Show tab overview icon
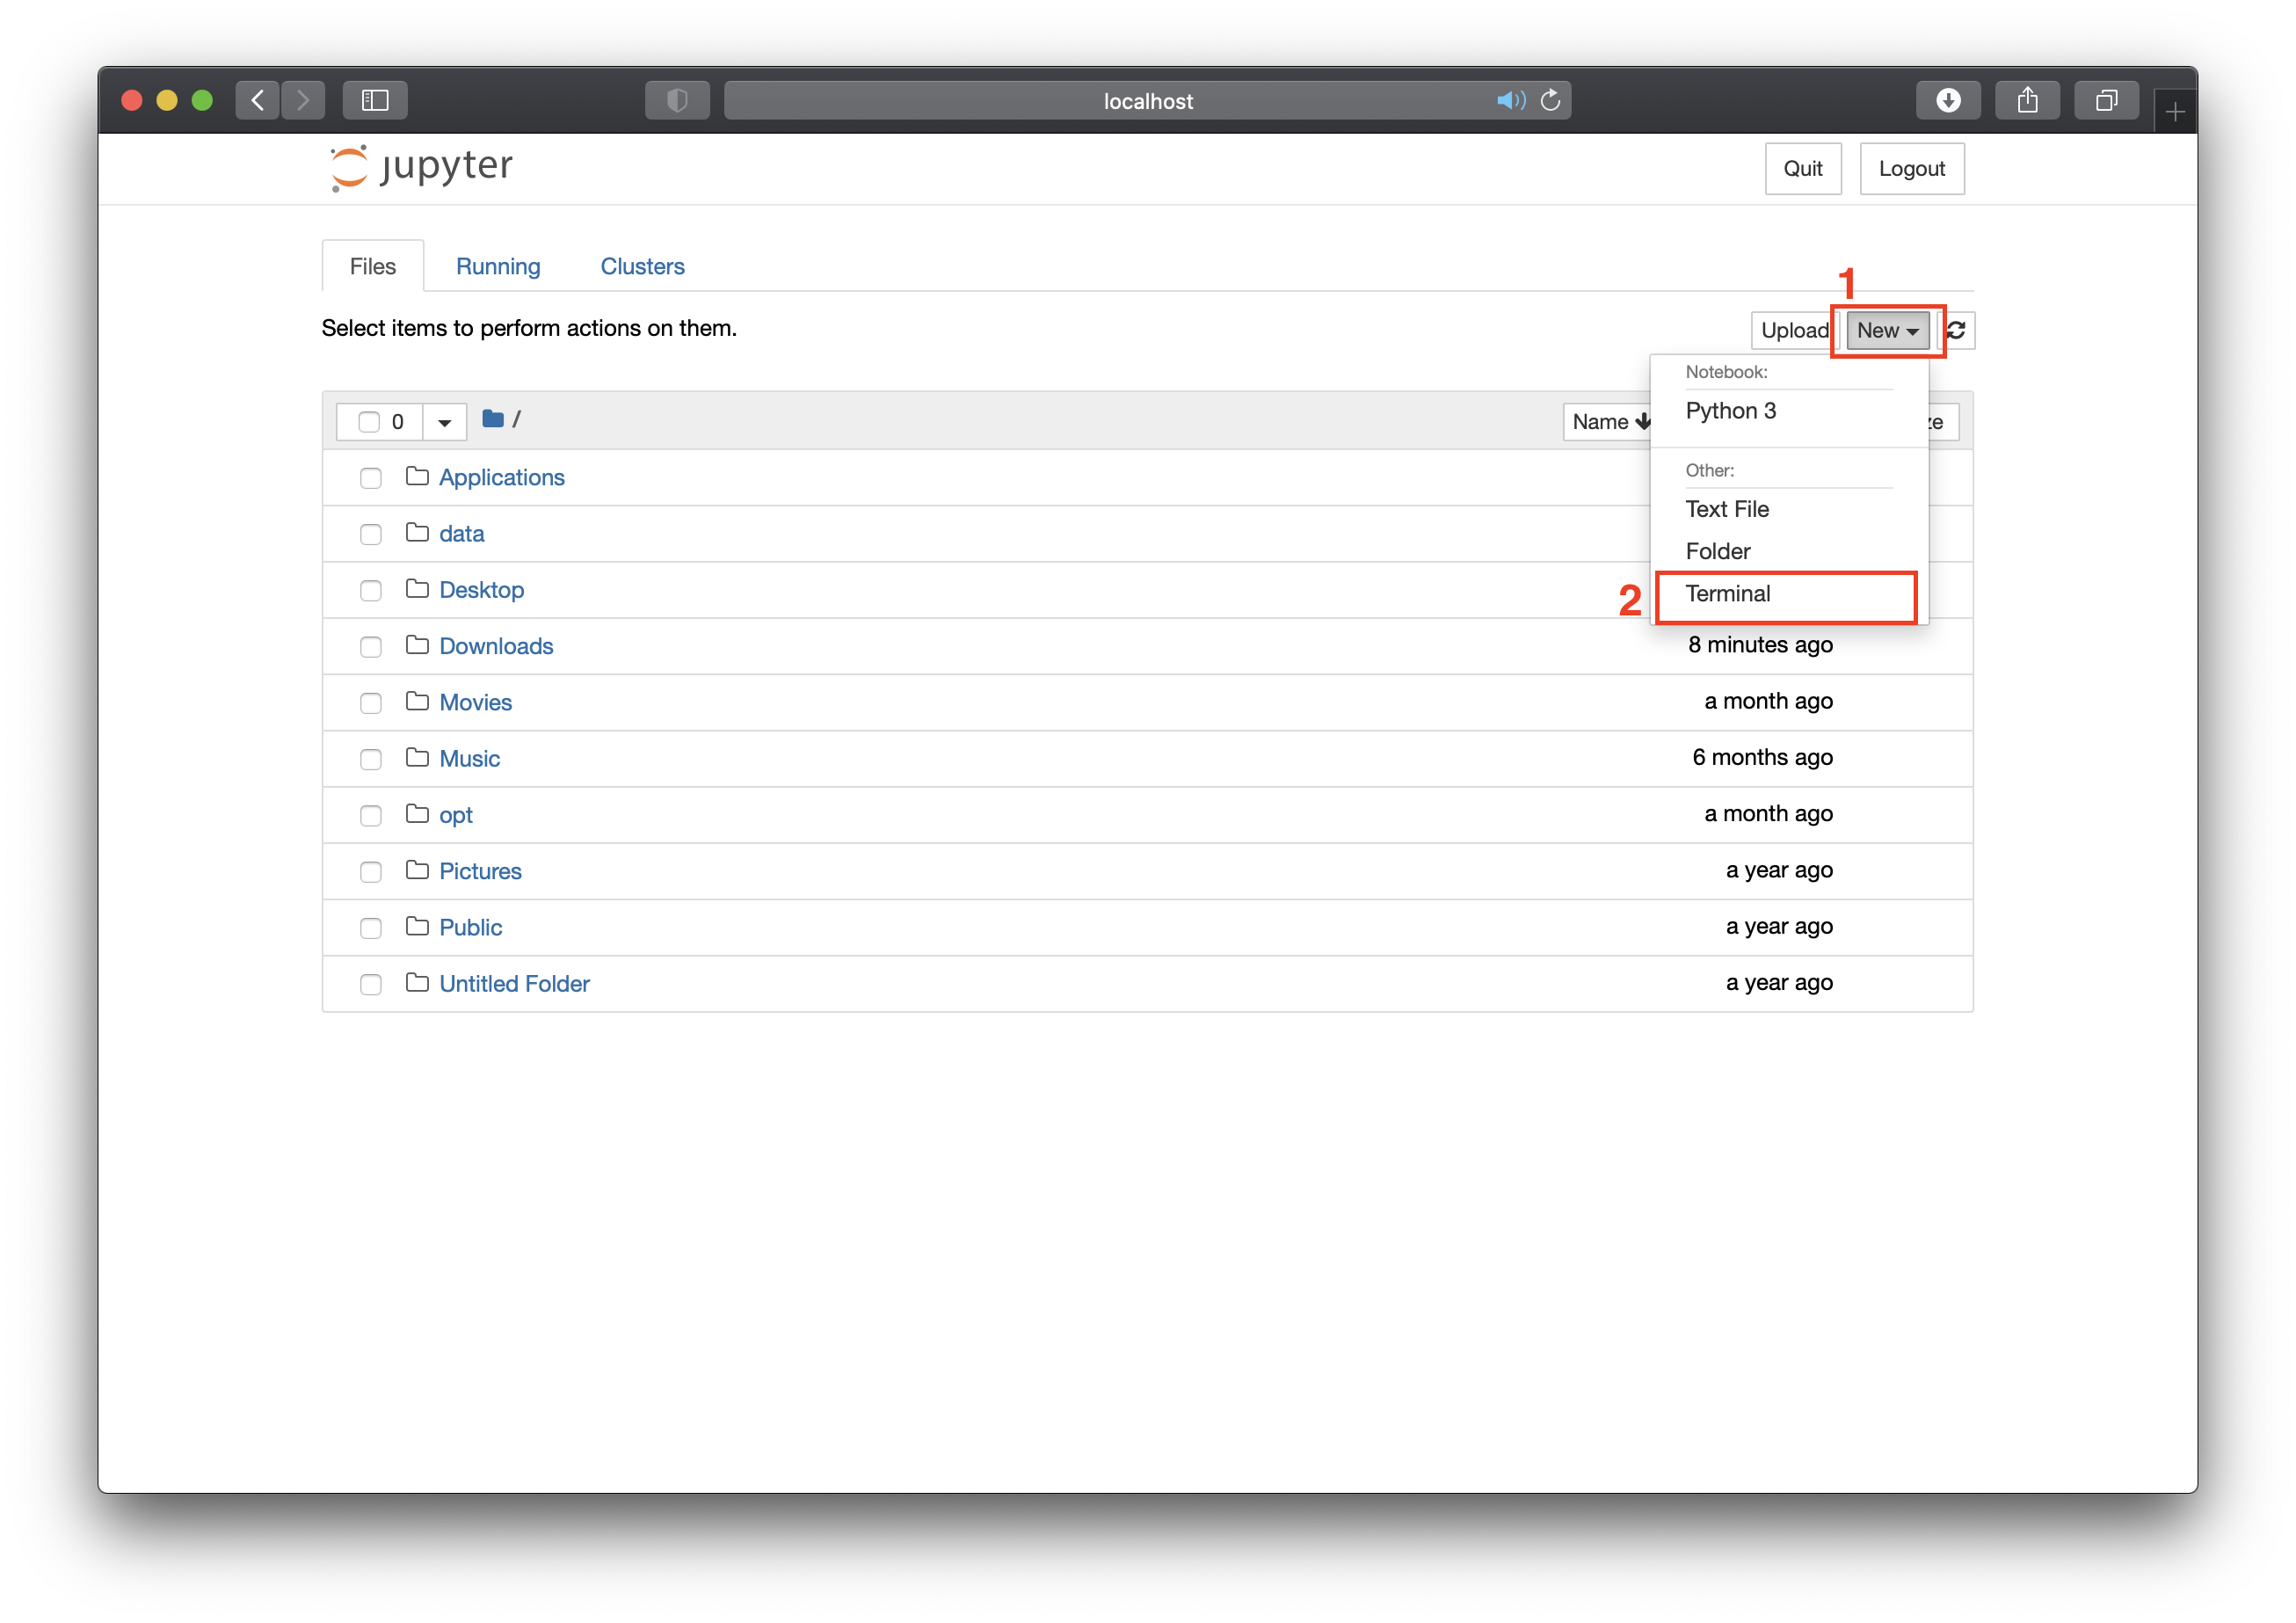2296x1623 pixels. pyautogui.click(x=2106, y=100)
